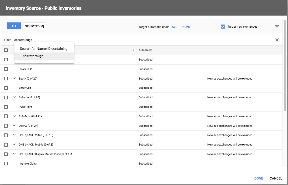Screen dimensions: 288x185
Task: Tick ONE by AOL: Display Market Place checkbox
Action: [x=6, y=154]
